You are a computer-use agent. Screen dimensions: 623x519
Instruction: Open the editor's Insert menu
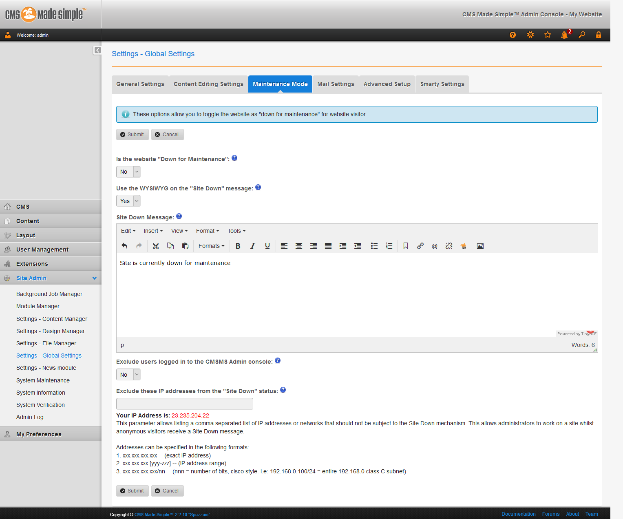pyautogui.click(x=153, y=231)
